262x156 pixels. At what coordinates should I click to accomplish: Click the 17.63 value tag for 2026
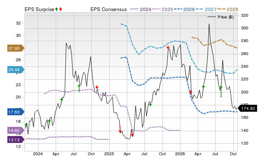(16, 112)
